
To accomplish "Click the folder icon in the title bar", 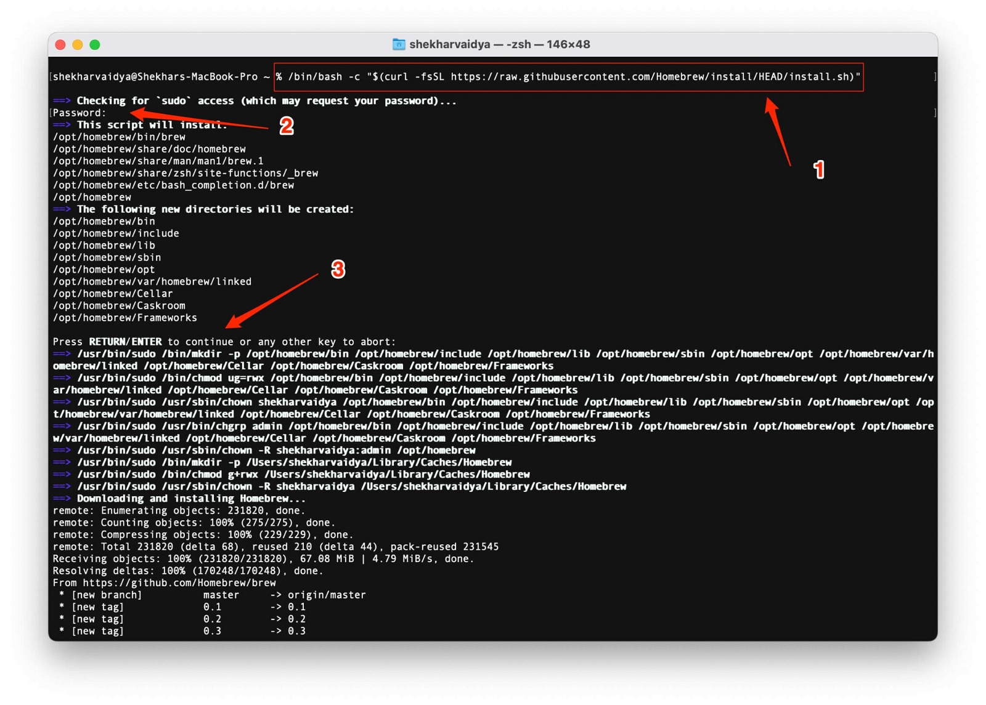I will click(399, 44).
